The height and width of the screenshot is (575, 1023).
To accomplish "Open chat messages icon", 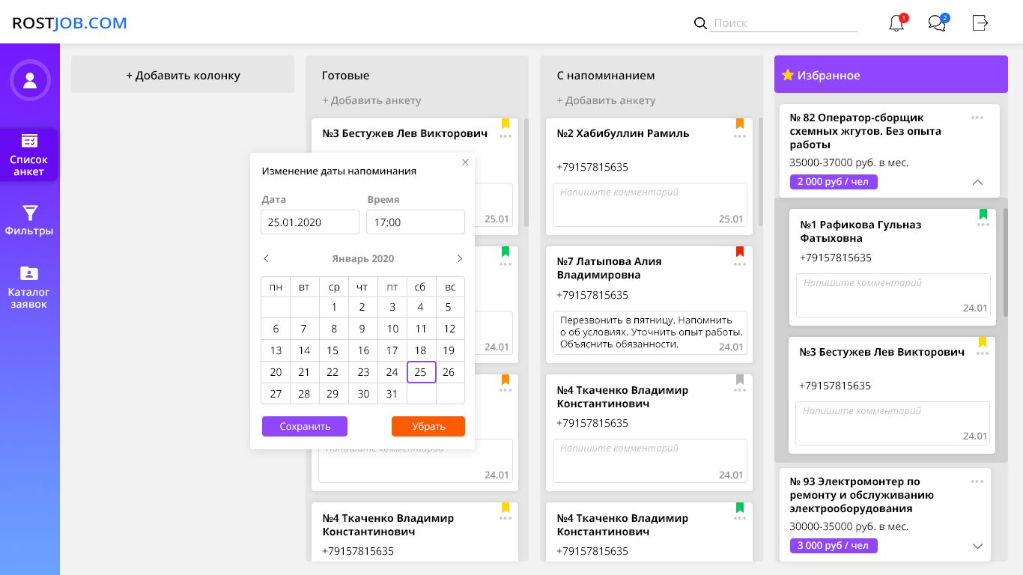I will tap(937, 23).
